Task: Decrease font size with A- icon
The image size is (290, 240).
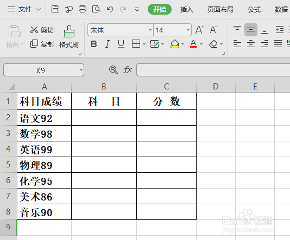Action: pos(213,30)
